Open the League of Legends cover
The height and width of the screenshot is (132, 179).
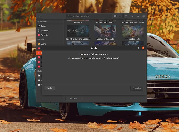point(105,31)
